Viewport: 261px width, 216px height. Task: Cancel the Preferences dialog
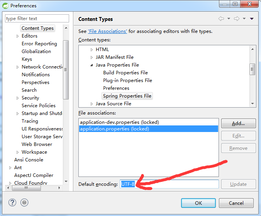(x=236, y=203)
